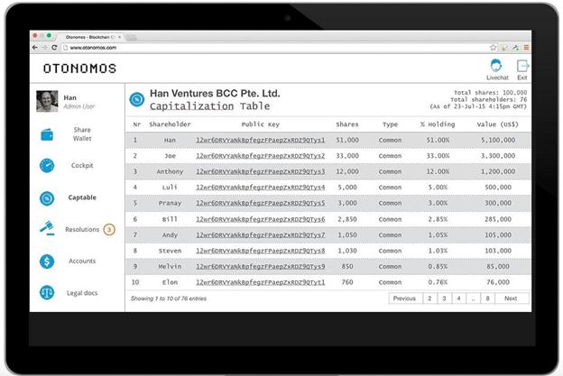Go to page 3 of entries

pos(444,298)
